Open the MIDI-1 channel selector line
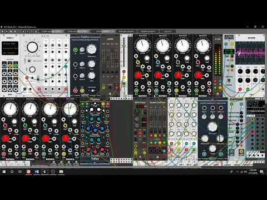This screenshot has width=267, height=200. (10, 53)
